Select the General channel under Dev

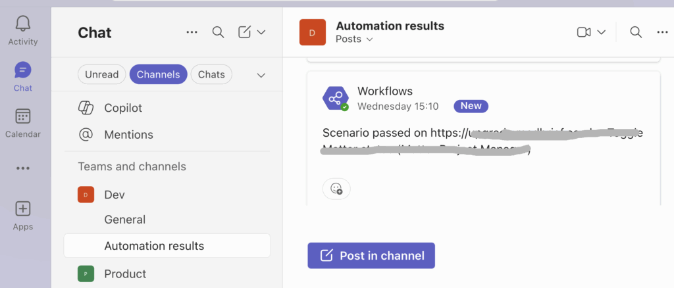coord(125,220)
